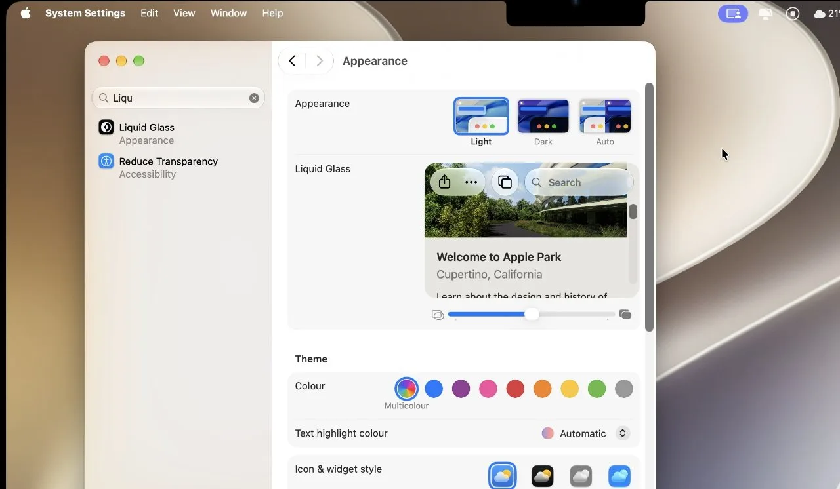Click the Theme section heading

pos(311,359)
